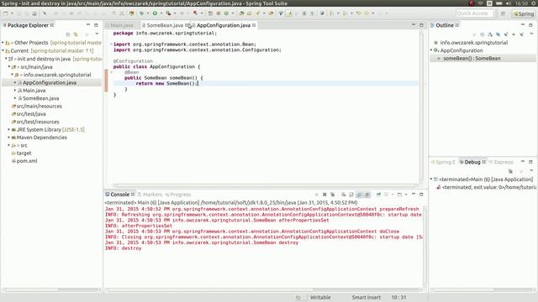Click the clock in top panel
Viewport: 538px width, 302px height.
[521, 3]
